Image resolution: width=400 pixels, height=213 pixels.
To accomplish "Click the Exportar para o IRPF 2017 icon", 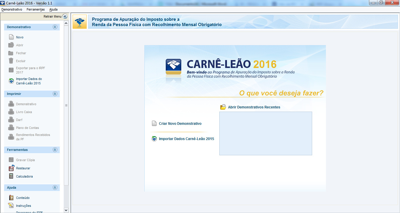I will coord(11,70).
